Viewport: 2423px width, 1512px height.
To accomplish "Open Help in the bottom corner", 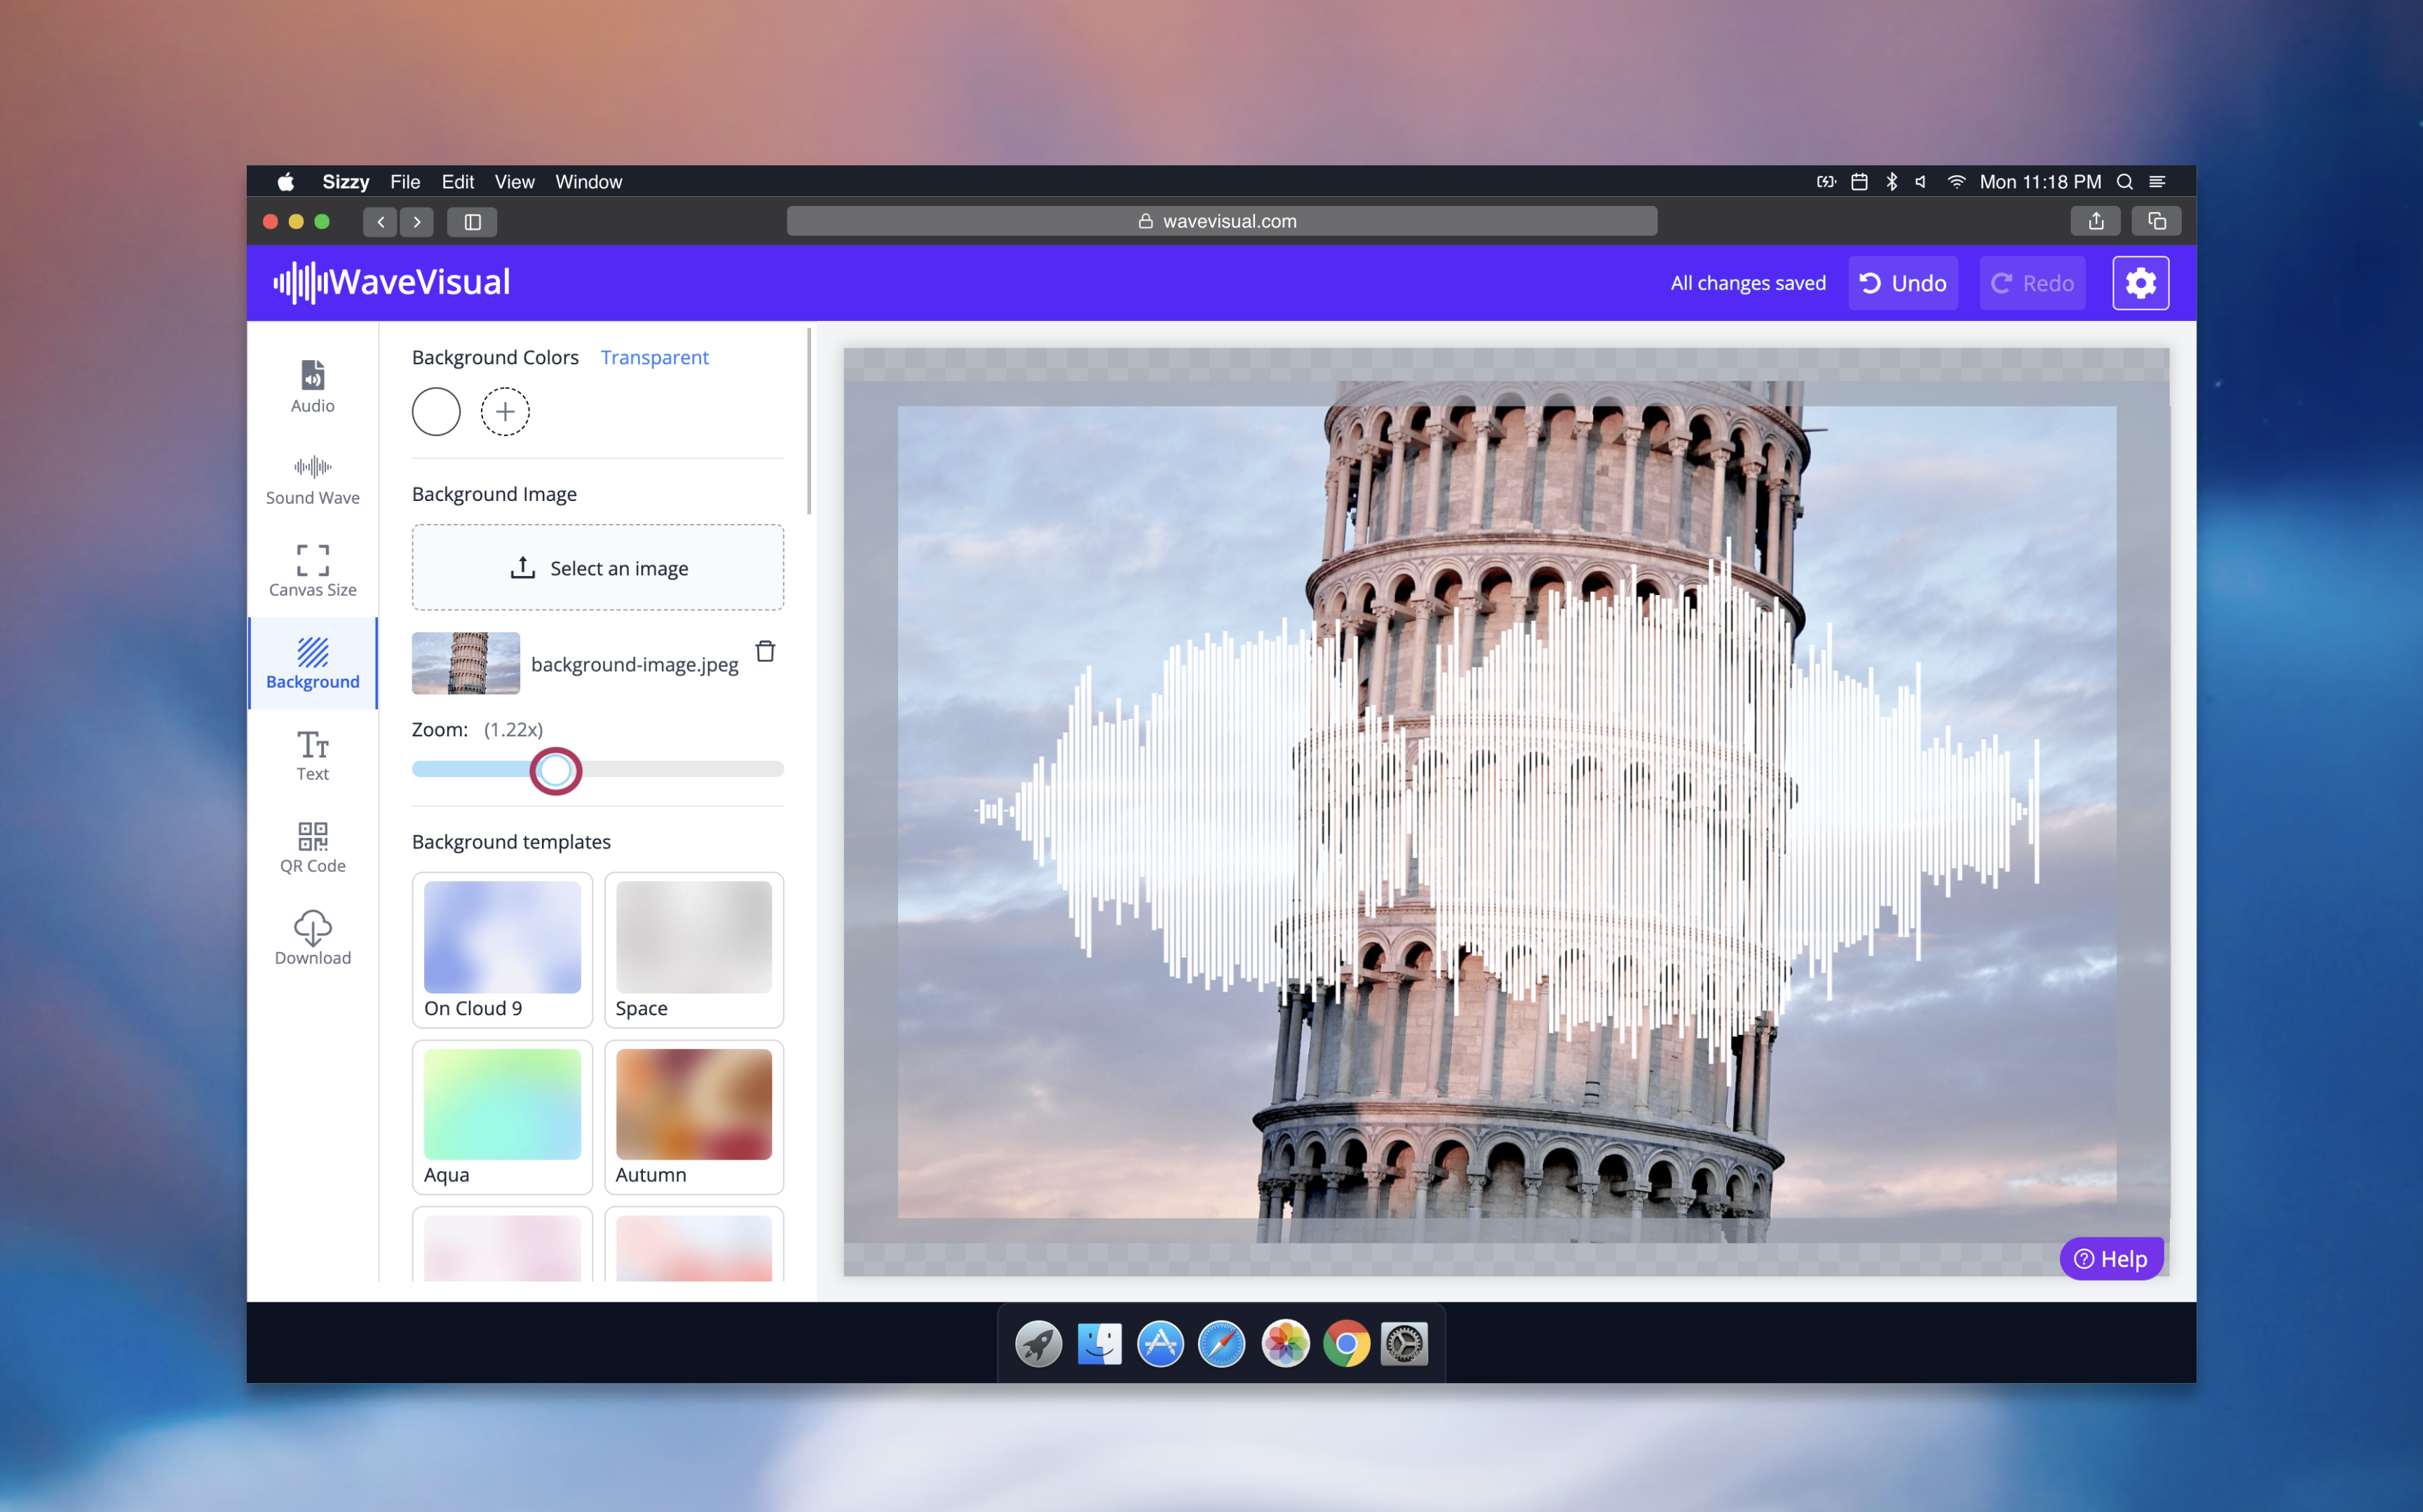I will [2111, 1258].
